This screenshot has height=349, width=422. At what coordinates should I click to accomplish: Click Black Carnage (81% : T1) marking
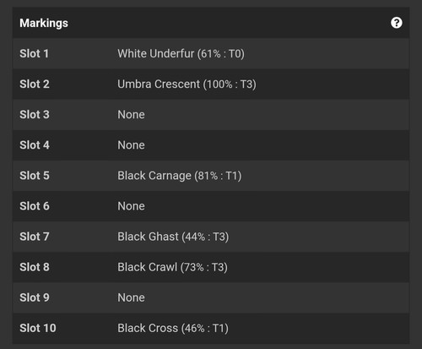180,176
